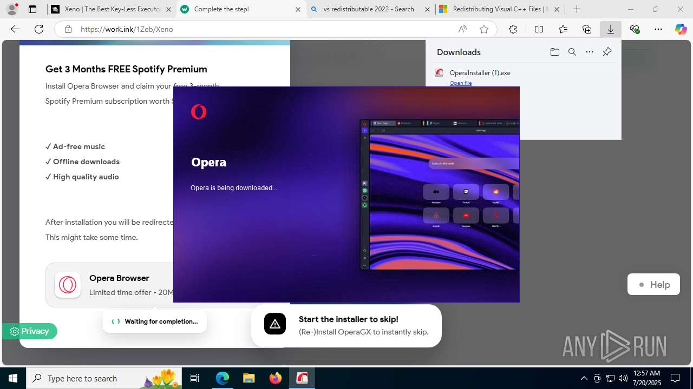Click the Opera logo in the installer window

point(199,112)
